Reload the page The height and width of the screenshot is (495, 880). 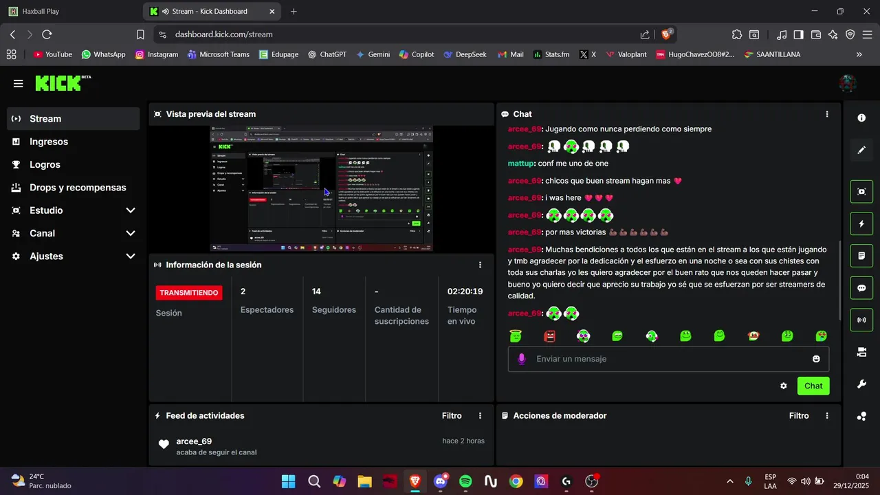point(47,34)
